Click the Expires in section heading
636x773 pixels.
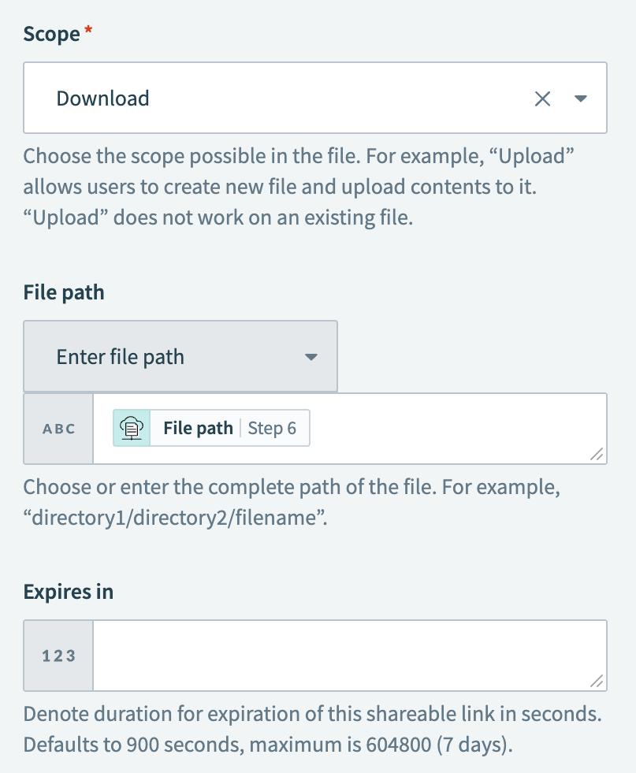(68, 591)
